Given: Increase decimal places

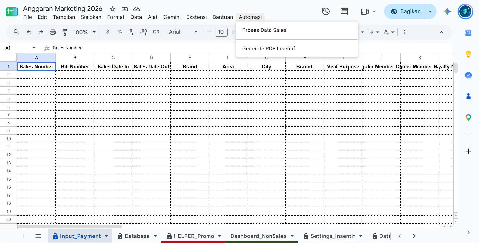Looking at the screenshot, I should (x=144, y=32).
